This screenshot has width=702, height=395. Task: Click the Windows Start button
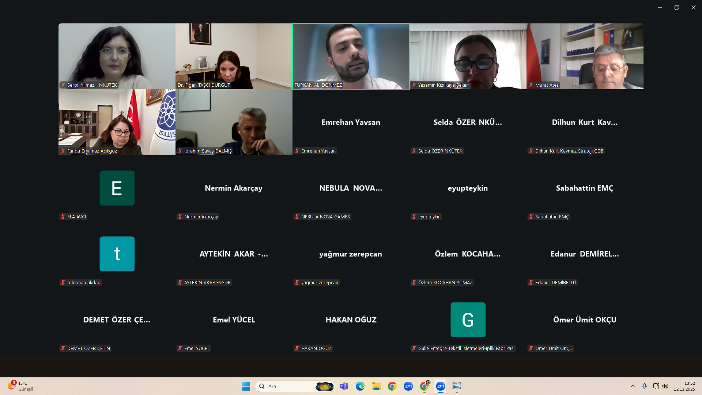246,386
